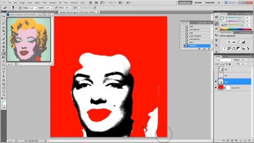Open the Opacity slider dropdown in options bar

52,8
